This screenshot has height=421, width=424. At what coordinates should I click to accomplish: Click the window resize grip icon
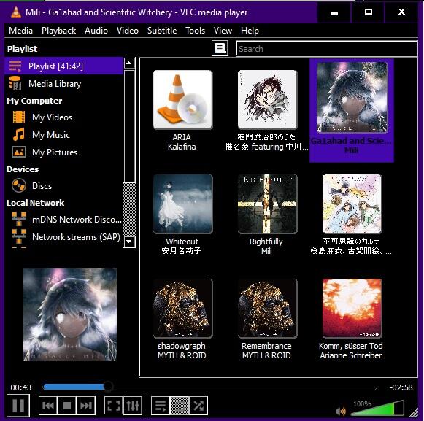point(414,413)
